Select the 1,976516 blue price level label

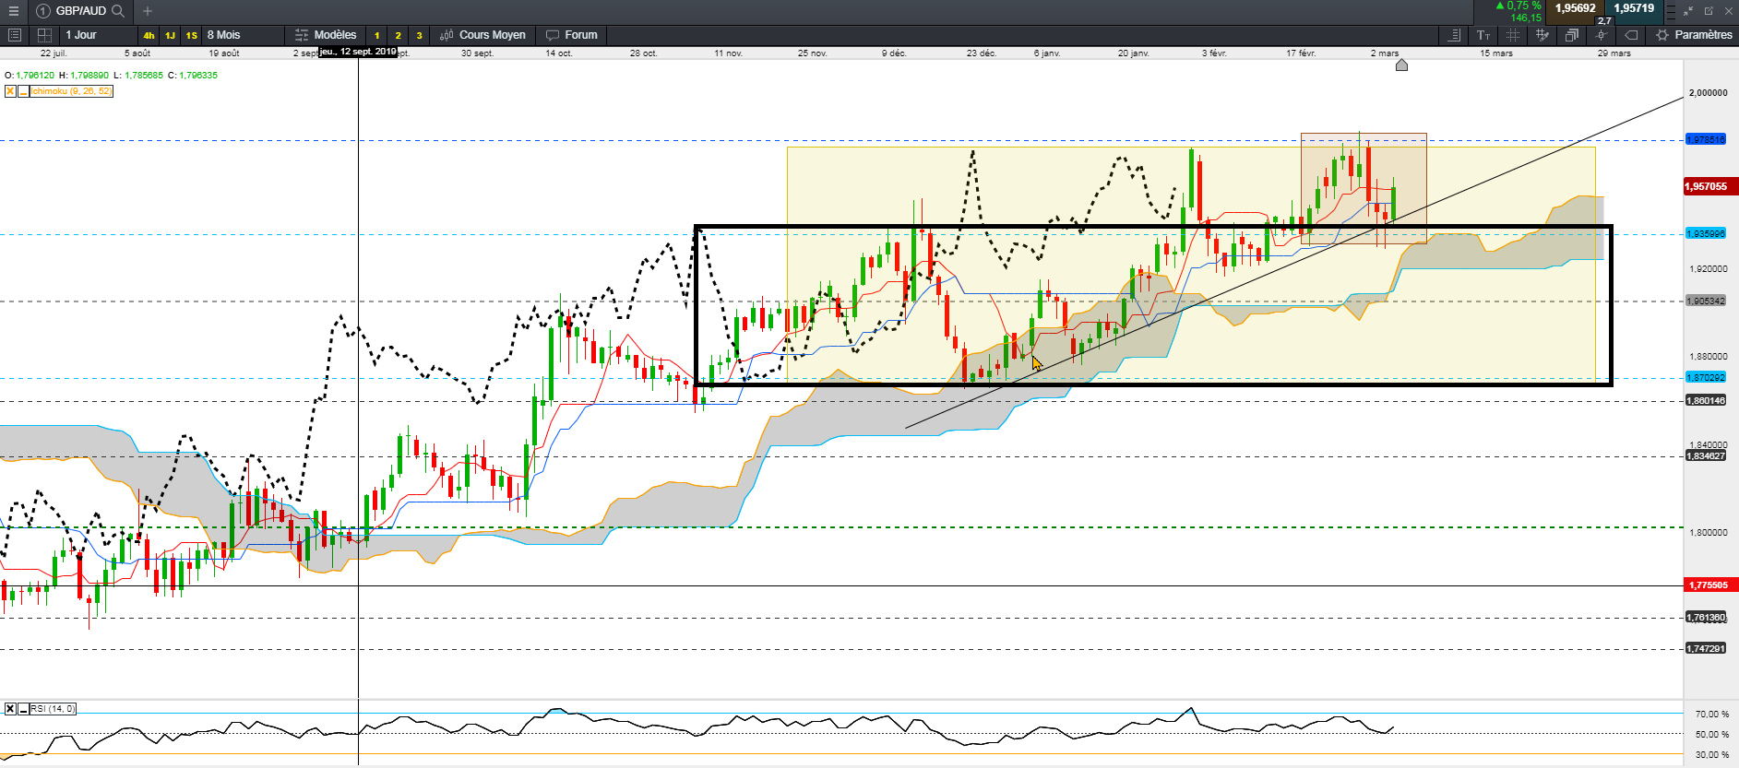coord(1706,139)
